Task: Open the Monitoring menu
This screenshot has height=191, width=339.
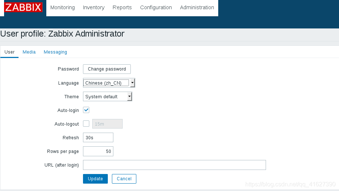Action: click(x=63, y=7)
